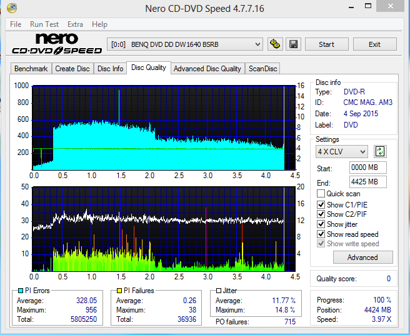The height and width of the screenshot is (335, 410).
Task: Switch to the Disc Info tab
Action: (111, 69)
